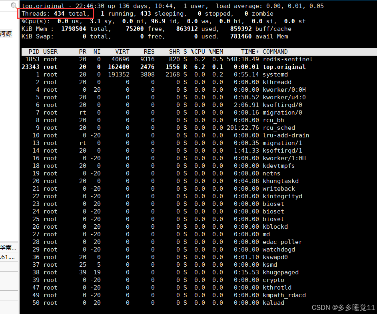Screen dimensions: 377x314
Task: Click the systemd command entry
Action: pyautogui.click(x=275, y=74)
